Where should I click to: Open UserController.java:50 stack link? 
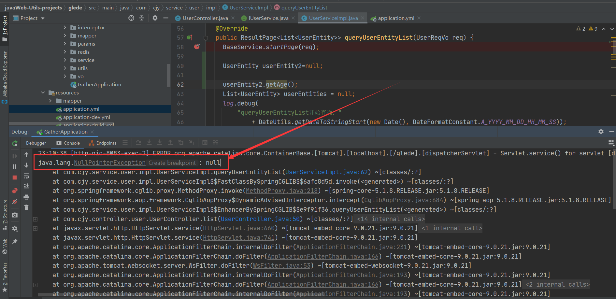pos(260,219)
